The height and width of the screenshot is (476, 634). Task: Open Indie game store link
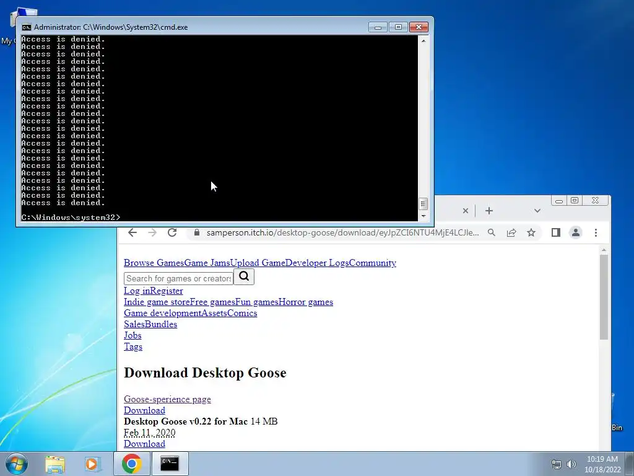click(x=157, y=302)
